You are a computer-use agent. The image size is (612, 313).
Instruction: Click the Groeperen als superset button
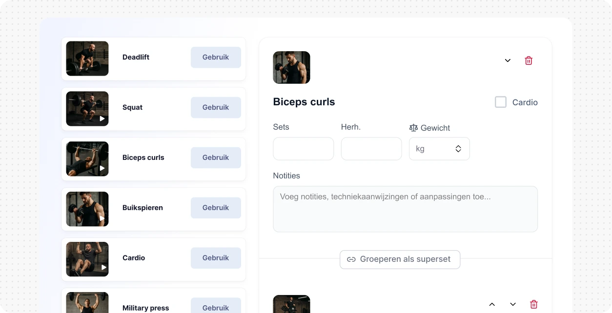pos(400,259)
